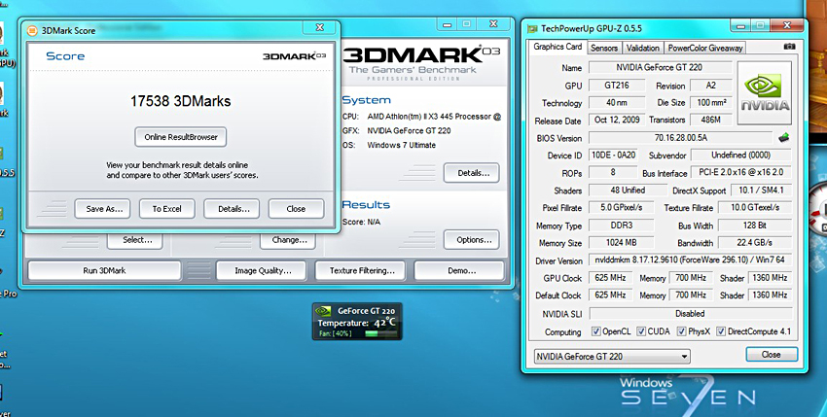
Task: Click the BIOS save chip icon
Action: click(784, 138)
